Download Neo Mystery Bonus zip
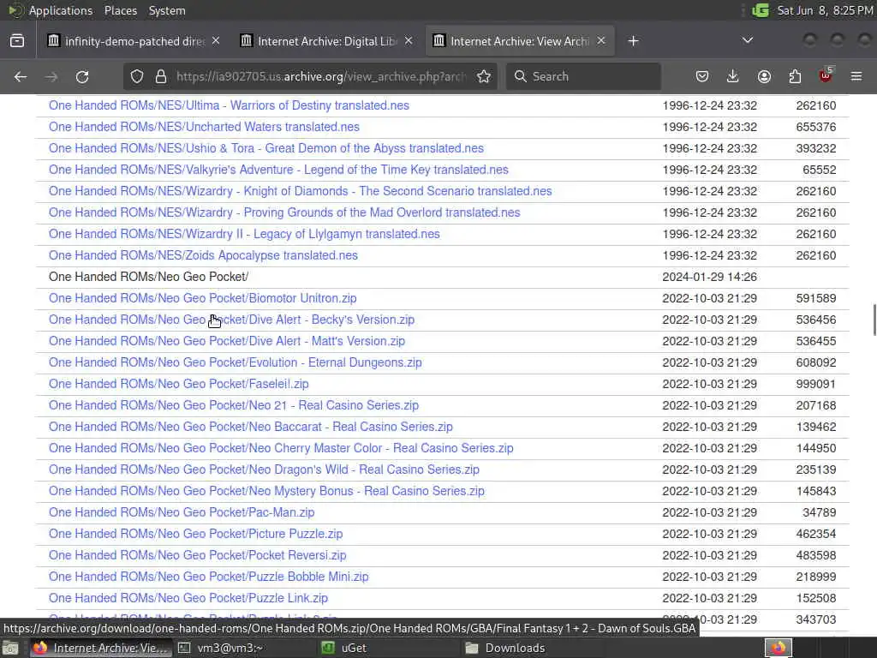Screen dimensions: 877x658 (x=267, y=491)
